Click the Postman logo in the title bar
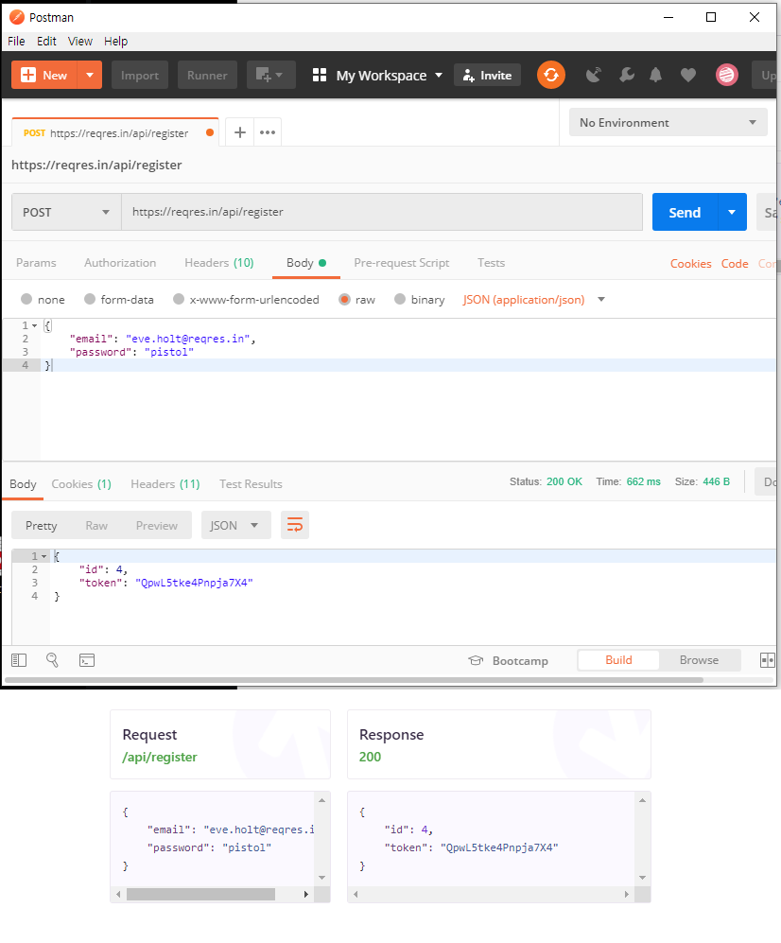The height and width of the screenshot is (943, 781). [17, 17]
